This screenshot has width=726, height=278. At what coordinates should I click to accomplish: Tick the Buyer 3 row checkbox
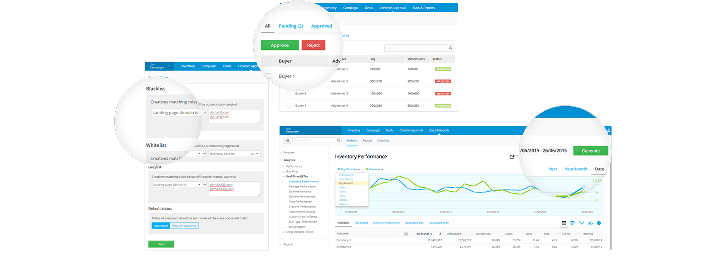click(x=288, y=93)
